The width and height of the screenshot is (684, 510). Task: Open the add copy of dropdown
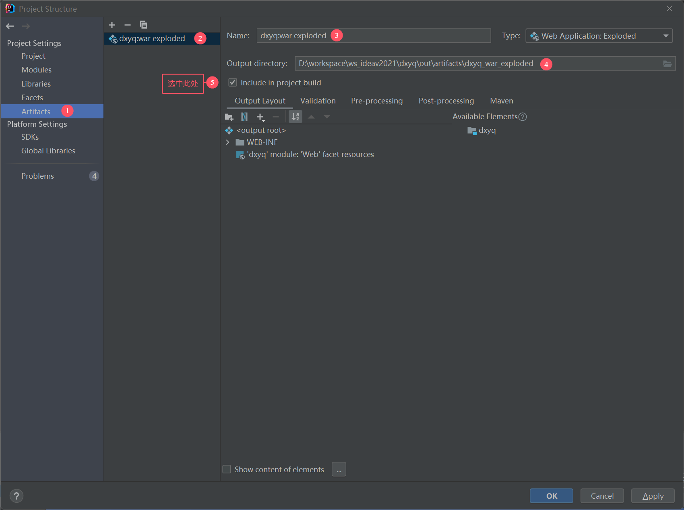point(260,117)
